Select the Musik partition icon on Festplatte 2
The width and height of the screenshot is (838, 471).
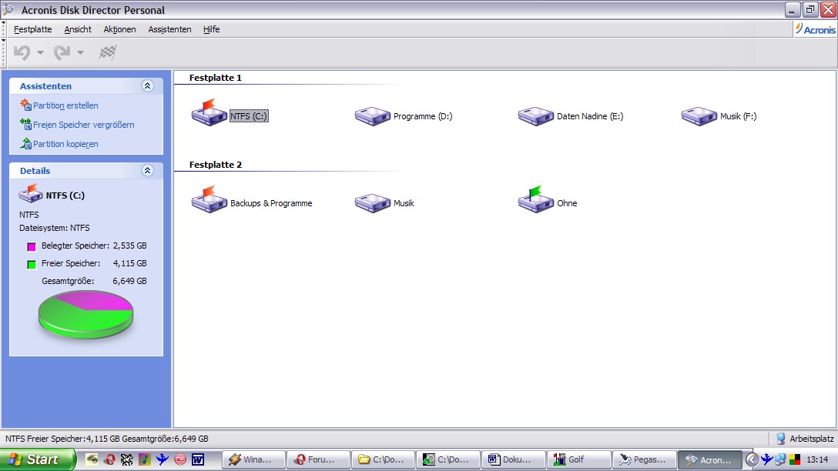pyautogui.click(x=373, y=203)
